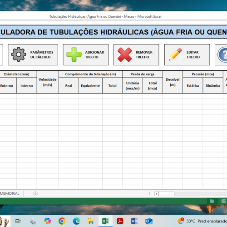This screenshot has height=227, width=227.
Task: Click the red X Remover Trecho icon
Action: point(125,54)
